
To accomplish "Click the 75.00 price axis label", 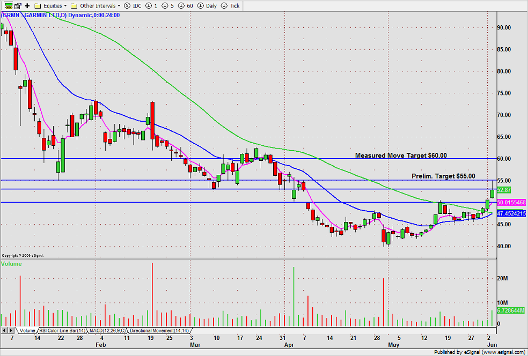I will pyautogui.click(x=504, y=93).
